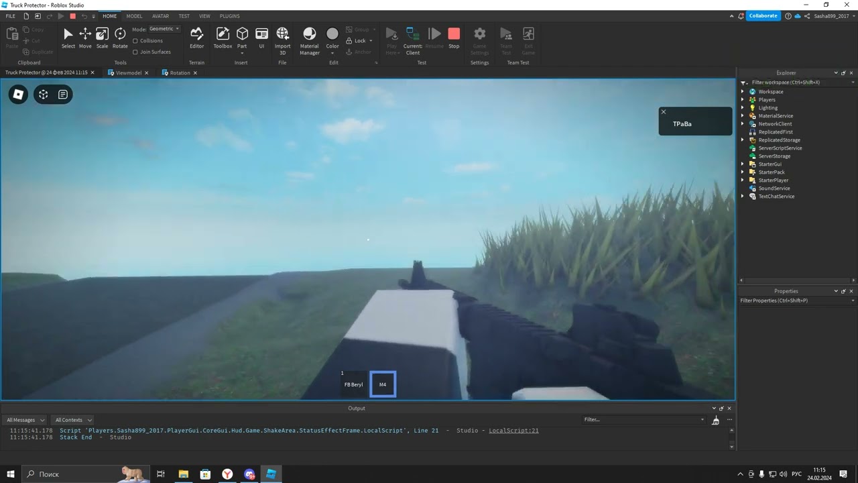858x483 pixels.
Task: Open the help question mark icon
Action: (x=788, y=16)
